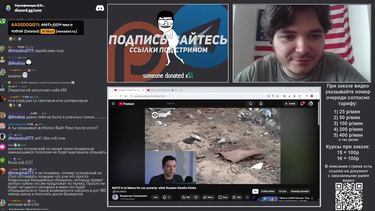The height and width of the screenshot is (211, 375).
Task: Open the zoom magnifier icon in address bar
Action: coord(273,96)
